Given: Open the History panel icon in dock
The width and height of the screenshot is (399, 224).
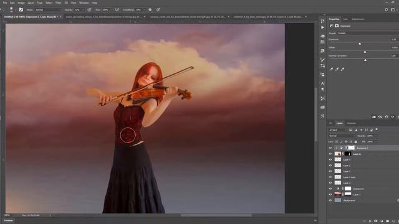Looking at the screenshot, I should click(x=323, y=21).
